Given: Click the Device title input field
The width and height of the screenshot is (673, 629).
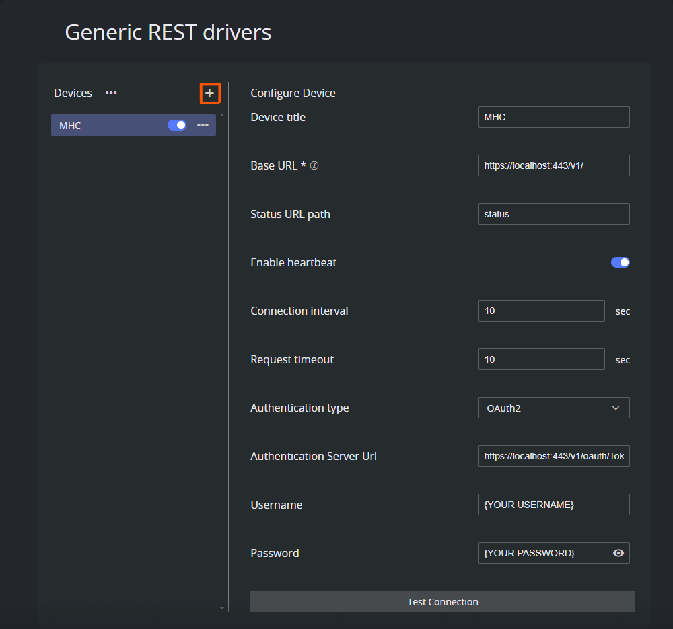Looking at the screenshot, I should pos(553,117).
